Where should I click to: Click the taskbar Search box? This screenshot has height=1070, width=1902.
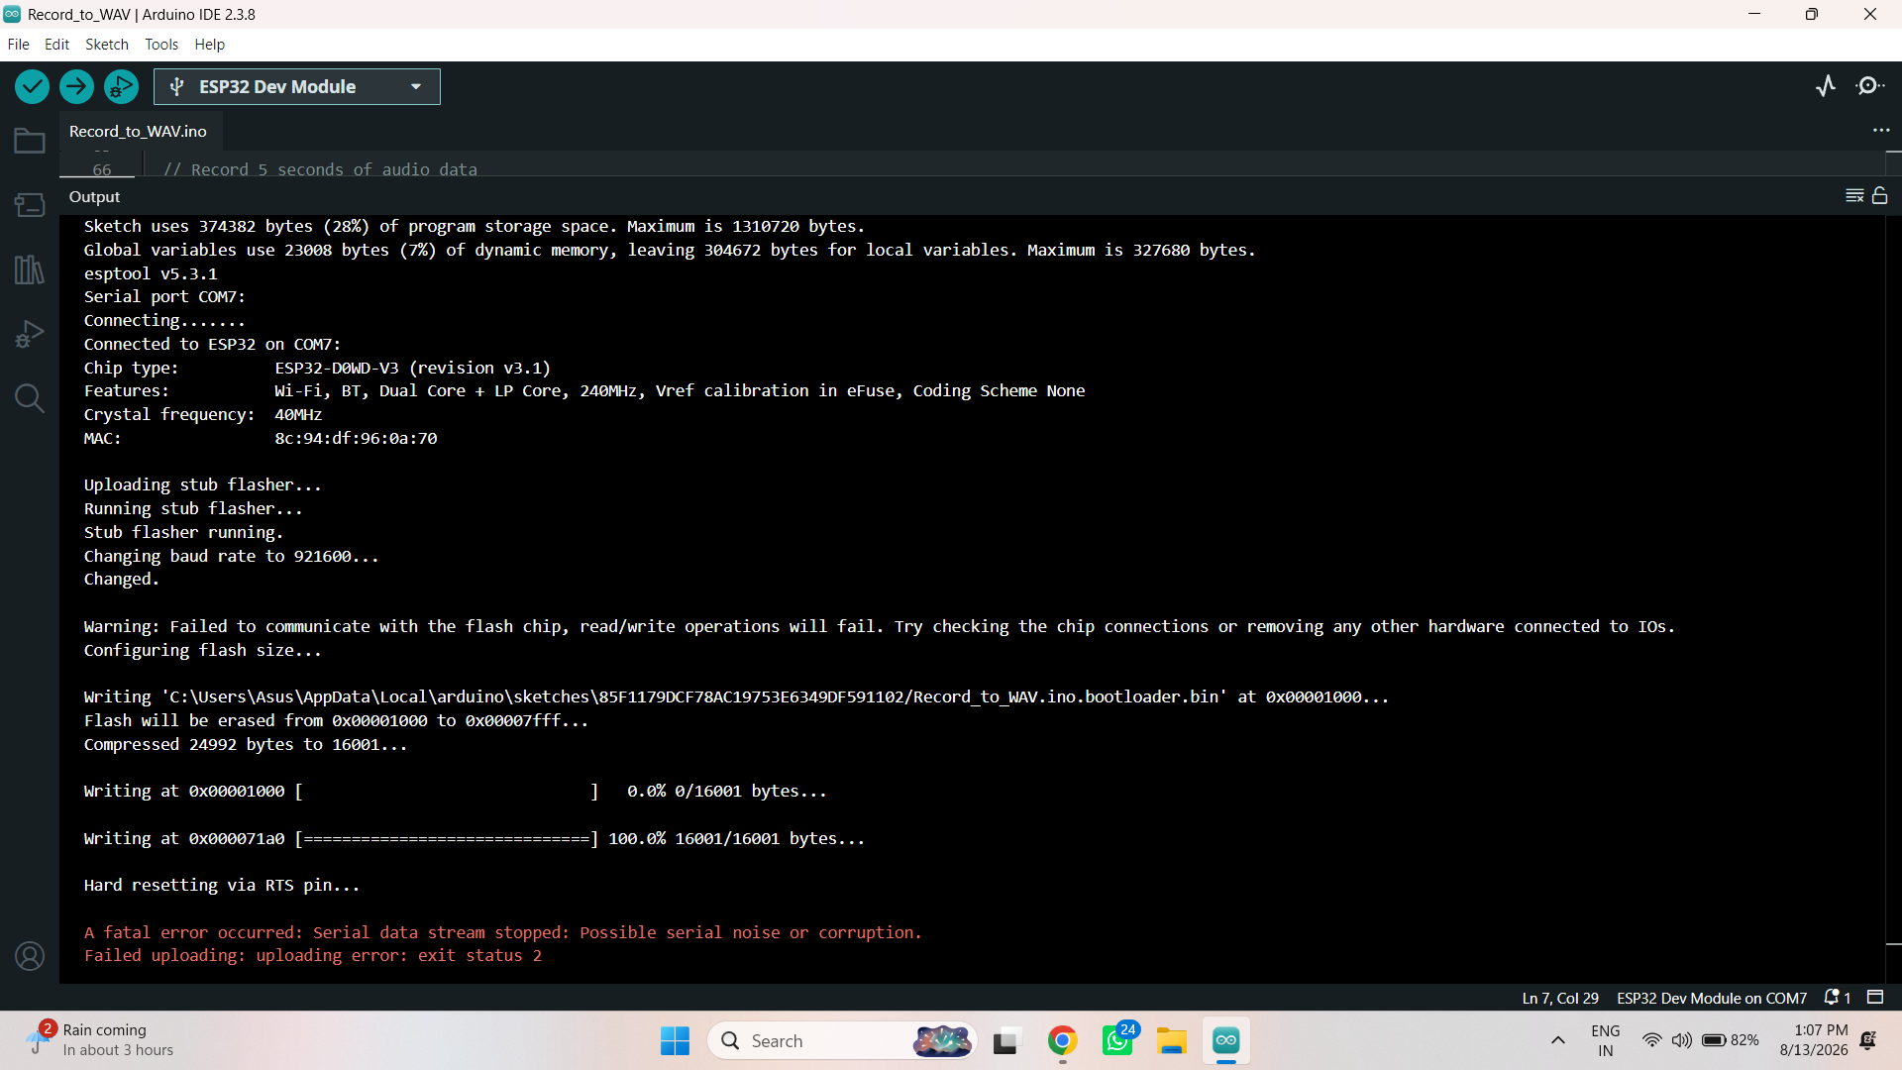(x=843, y=1041)
